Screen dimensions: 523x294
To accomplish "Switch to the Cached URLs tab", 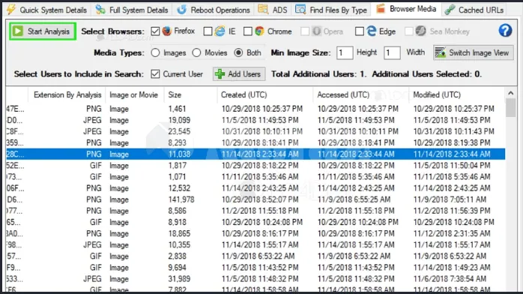I will [474, 10].
